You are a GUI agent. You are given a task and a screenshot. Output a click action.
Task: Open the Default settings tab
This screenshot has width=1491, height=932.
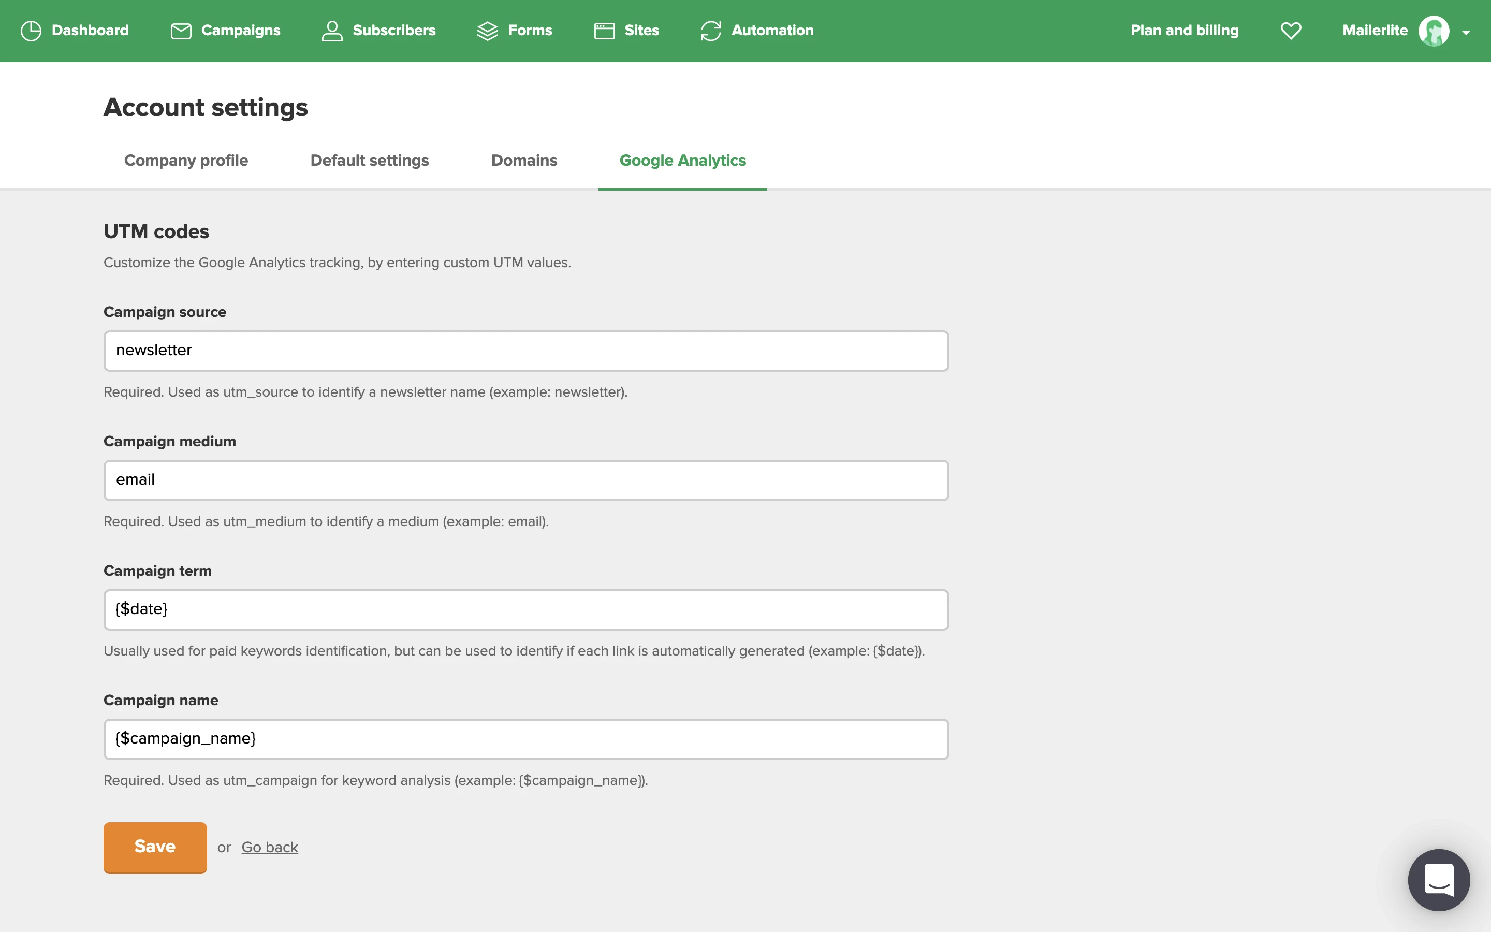pos(370,161)
